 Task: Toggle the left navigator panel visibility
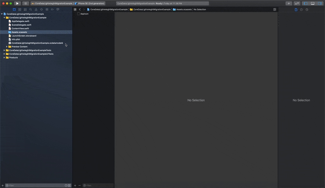(x=306, y=3)
